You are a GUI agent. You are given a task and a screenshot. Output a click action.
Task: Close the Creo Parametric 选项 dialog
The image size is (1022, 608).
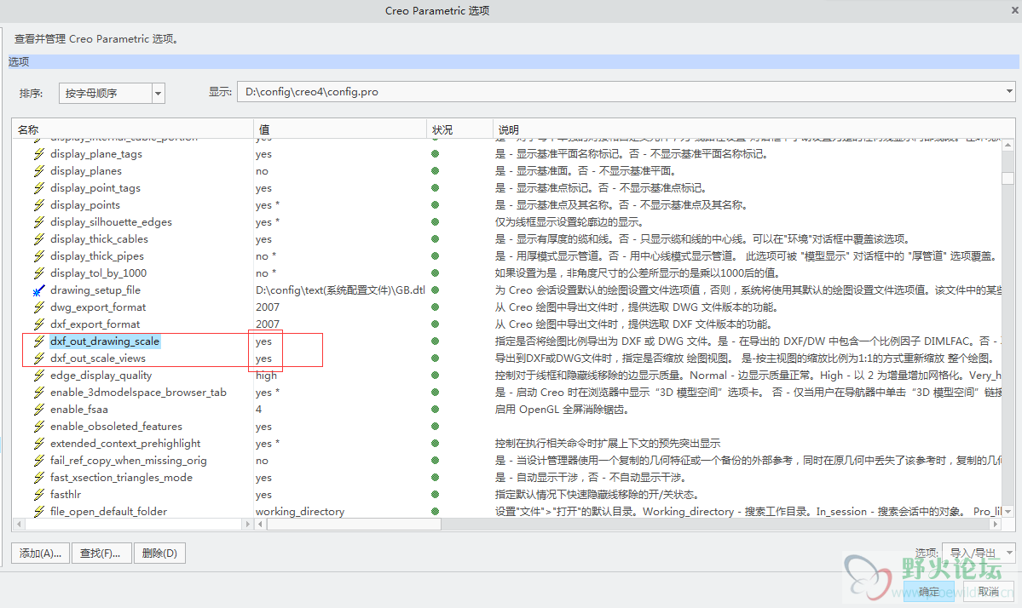pos(1014,10)
